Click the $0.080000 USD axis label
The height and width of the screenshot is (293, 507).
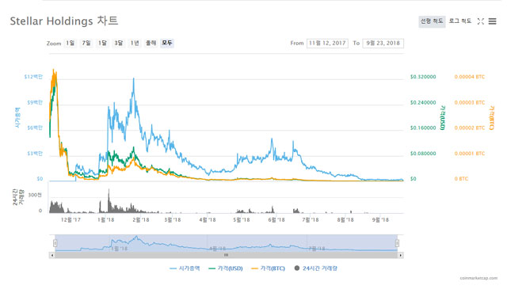(423, 154)
